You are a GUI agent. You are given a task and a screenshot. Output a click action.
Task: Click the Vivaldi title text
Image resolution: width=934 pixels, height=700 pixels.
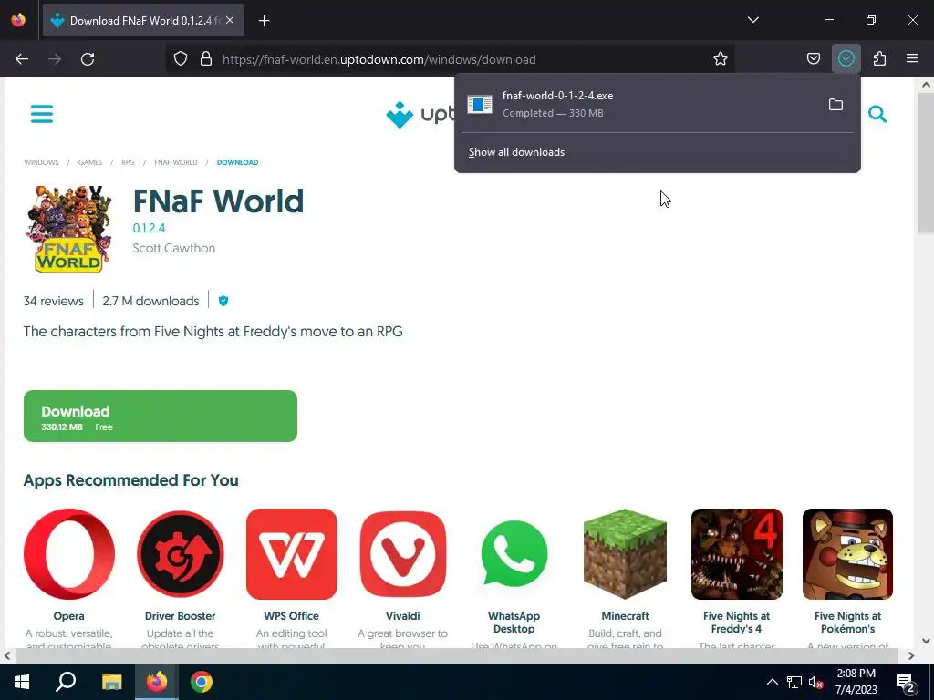click(402, 616)
